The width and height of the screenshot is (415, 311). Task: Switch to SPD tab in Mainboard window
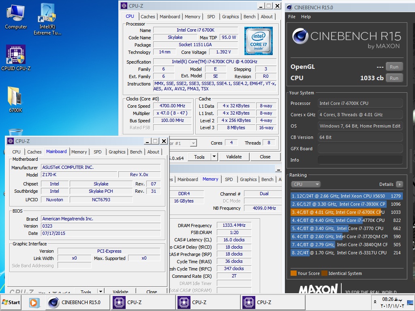click(x=98, y=152)
